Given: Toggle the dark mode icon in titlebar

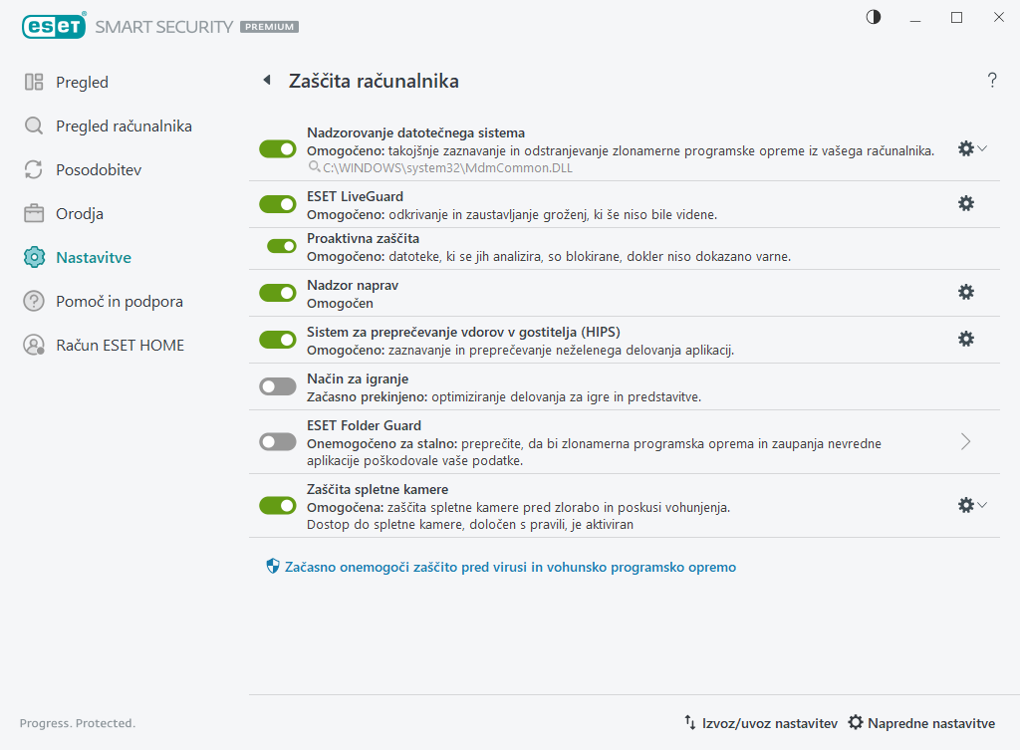Looking at the screenshot, I should click(873, 17).
